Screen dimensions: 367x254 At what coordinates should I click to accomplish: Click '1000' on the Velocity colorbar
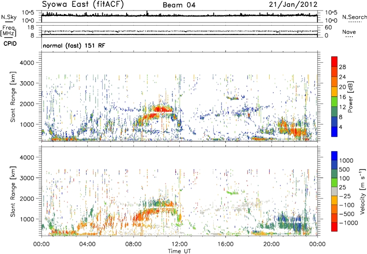(x=346, y=160)
